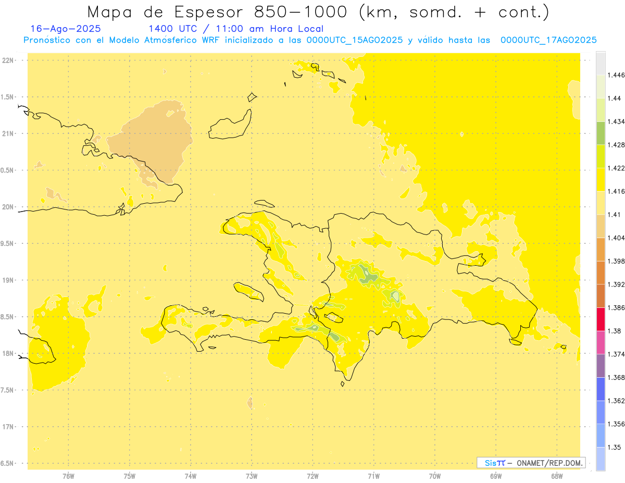Click the legend value 1.404
The height and width of the screenshot is (483, 625).
[616, 238]
